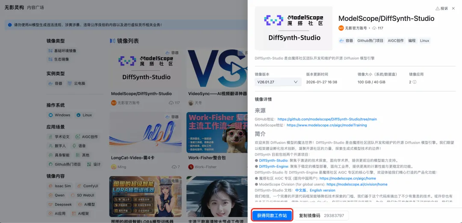Viewport: 462px width, 223px height.
Task: Click the Linux tag in detail panel
Action: [x=425, y=41]
